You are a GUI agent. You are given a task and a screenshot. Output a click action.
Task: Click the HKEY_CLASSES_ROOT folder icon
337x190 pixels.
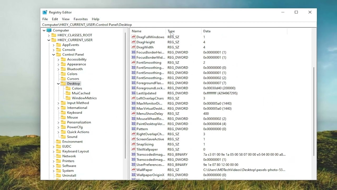(54, 35)
